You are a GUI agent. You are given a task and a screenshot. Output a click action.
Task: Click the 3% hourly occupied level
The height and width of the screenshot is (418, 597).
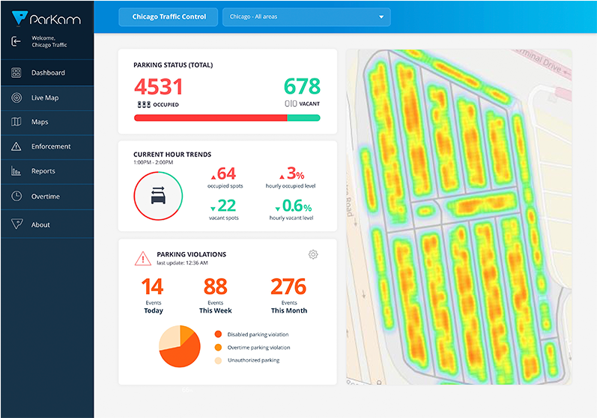[292, 173]
